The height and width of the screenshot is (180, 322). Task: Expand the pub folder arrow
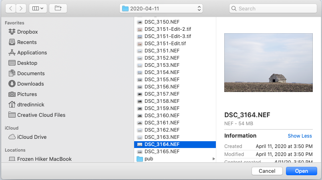click(214, 159)
